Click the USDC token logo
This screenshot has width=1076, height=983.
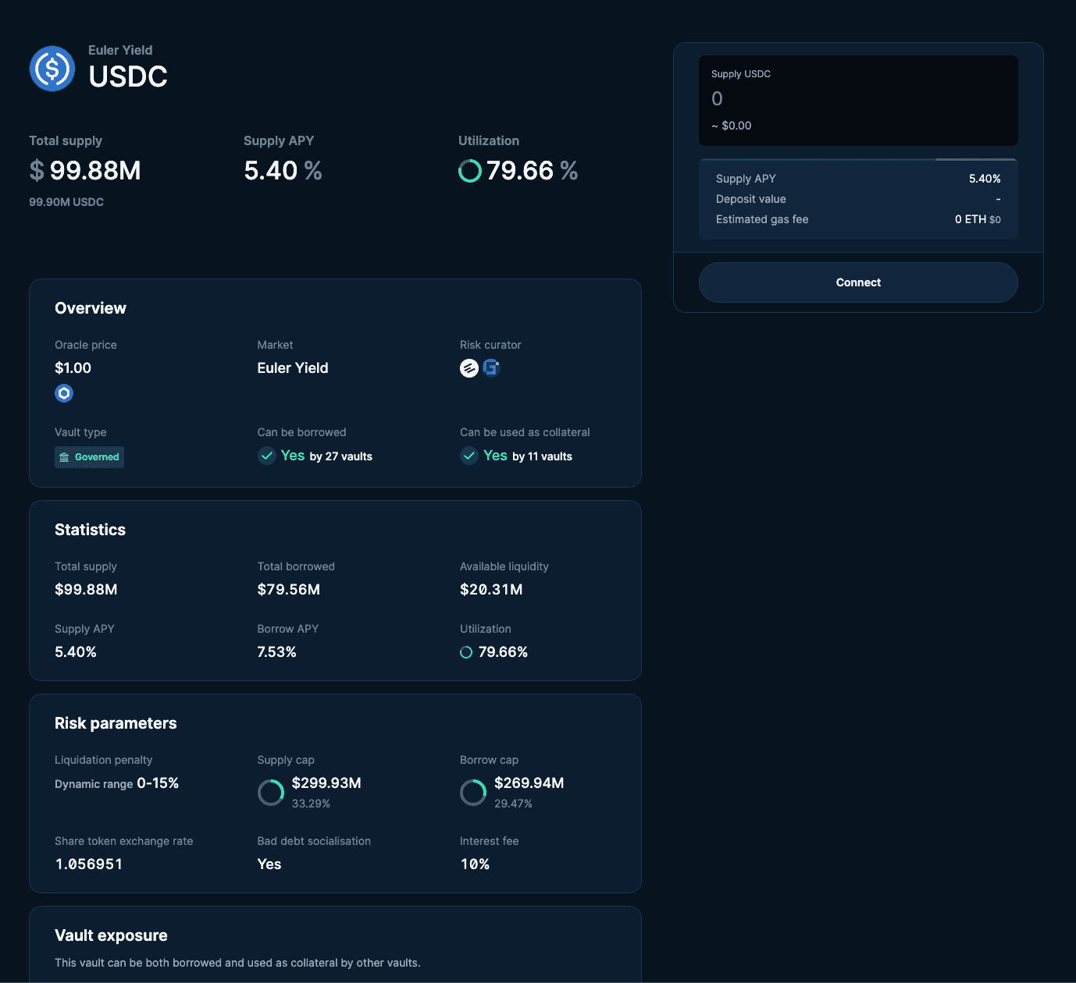[52, 69]
